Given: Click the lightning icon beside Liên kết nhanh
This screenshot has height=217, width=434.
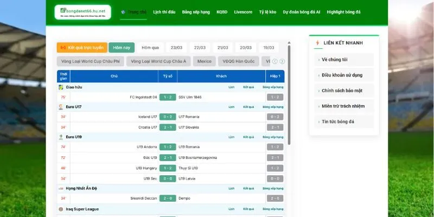Looking at the screenshot, I should point(317,43).
